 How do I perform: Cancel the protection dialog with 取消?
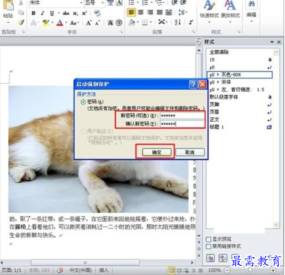click(x=190, y=152)
